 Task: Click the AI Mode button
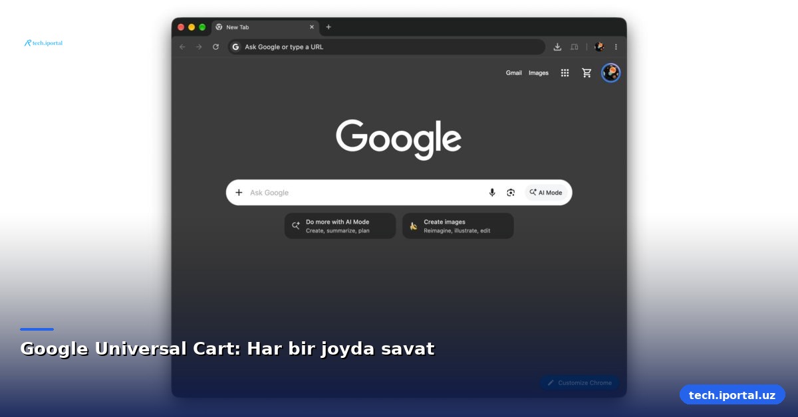[546, 193]
